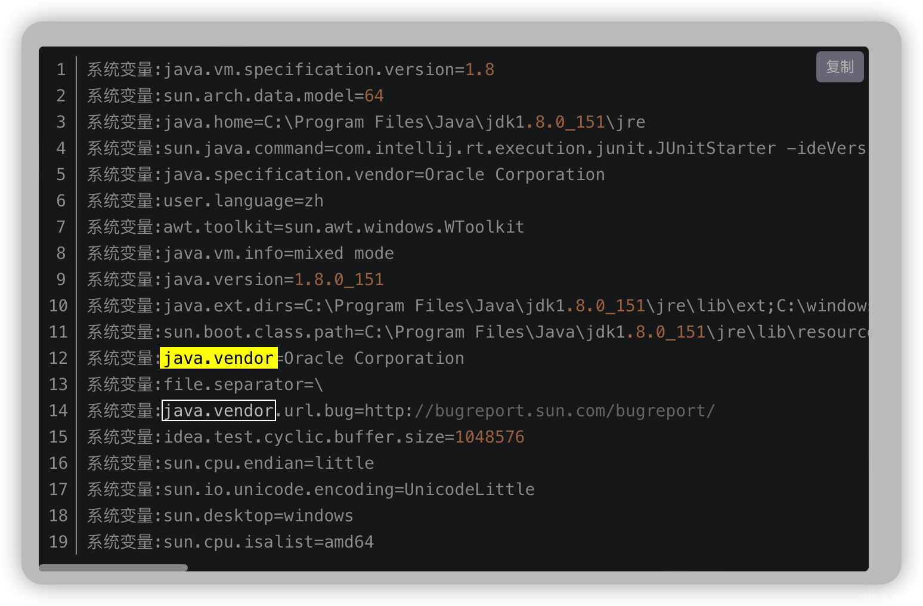Screen dimensions: 923x606
Task: Click the yellow highlighted java.vendor text
Action: [218, 358]
